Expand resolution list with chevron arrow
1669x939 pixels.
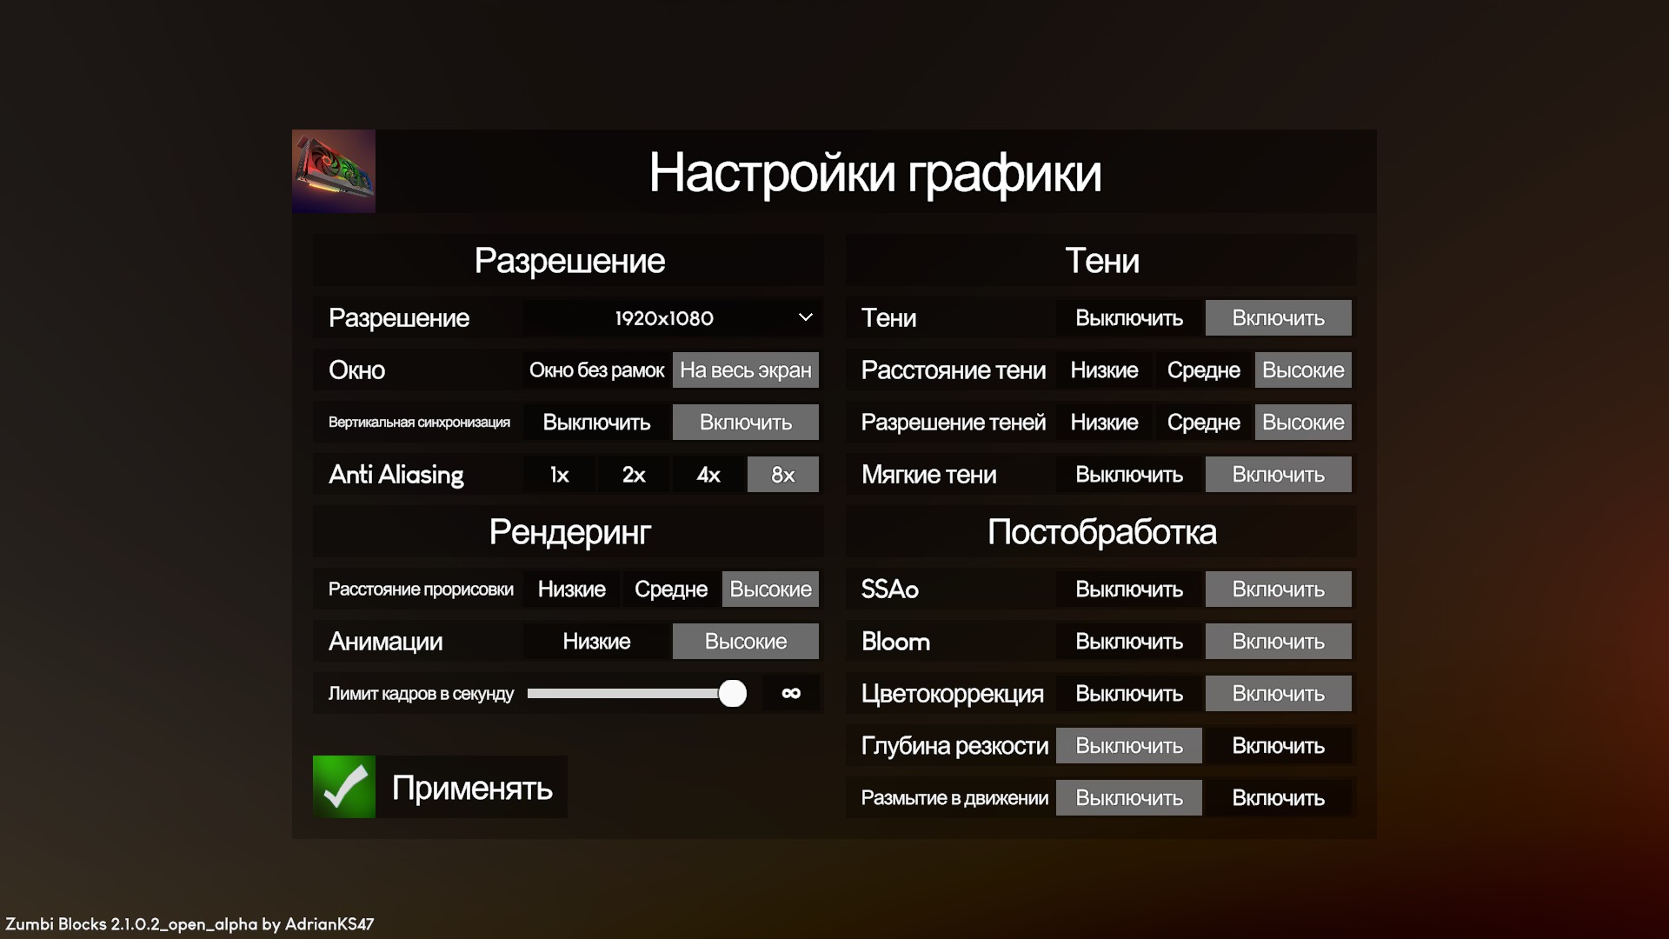point(805,317)
